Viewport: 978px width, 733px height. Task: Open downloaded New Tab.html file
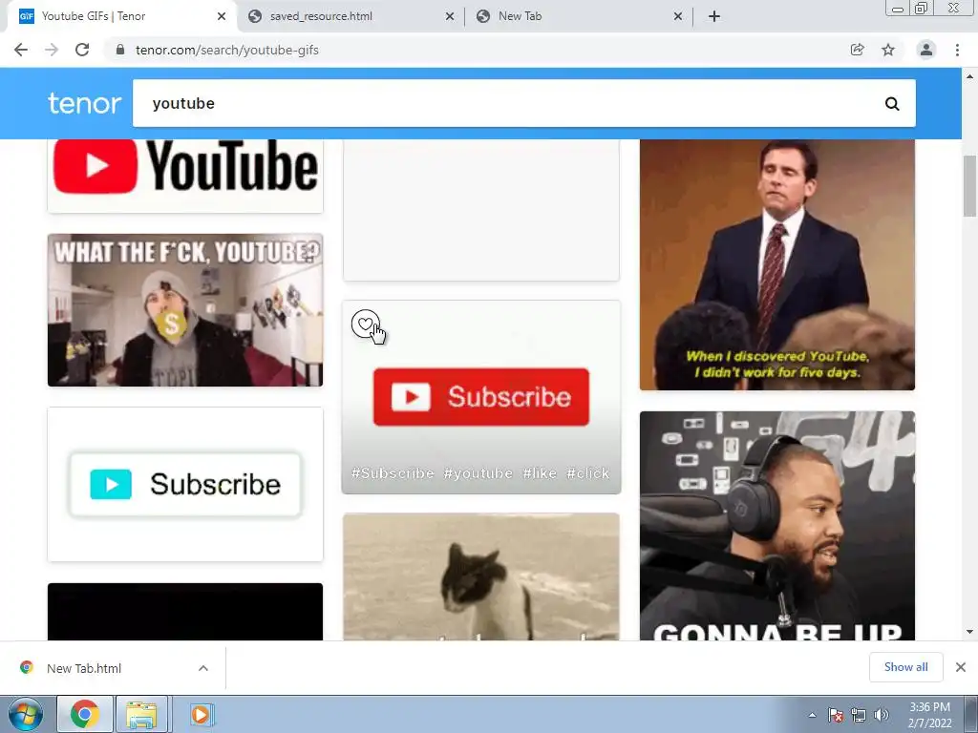[84, 668]
